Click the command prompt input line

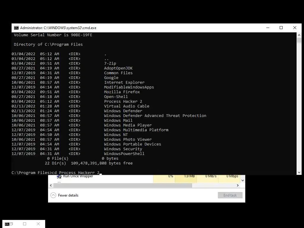(57, 172)
